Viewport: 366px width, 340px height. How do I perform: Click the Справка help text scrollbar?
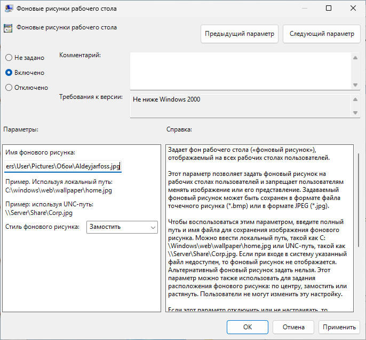click(358, 214)
